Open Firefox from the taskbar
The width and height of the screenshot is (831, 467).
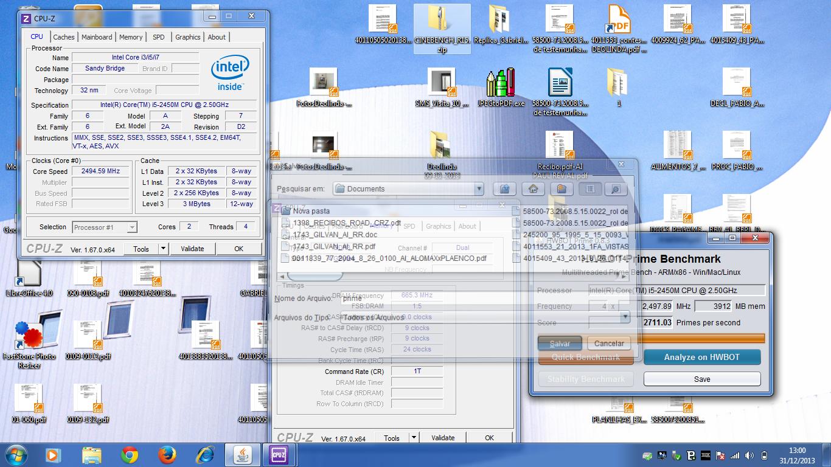167,454
